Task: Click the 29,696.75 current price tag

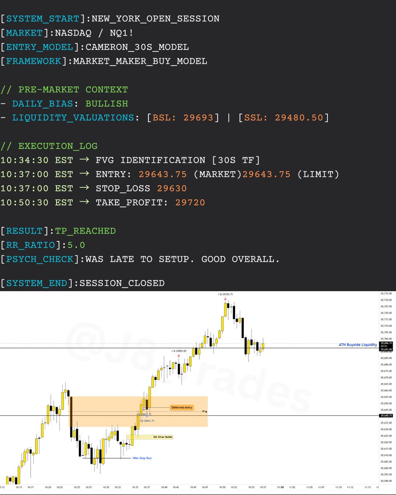Action: point(386,343)
